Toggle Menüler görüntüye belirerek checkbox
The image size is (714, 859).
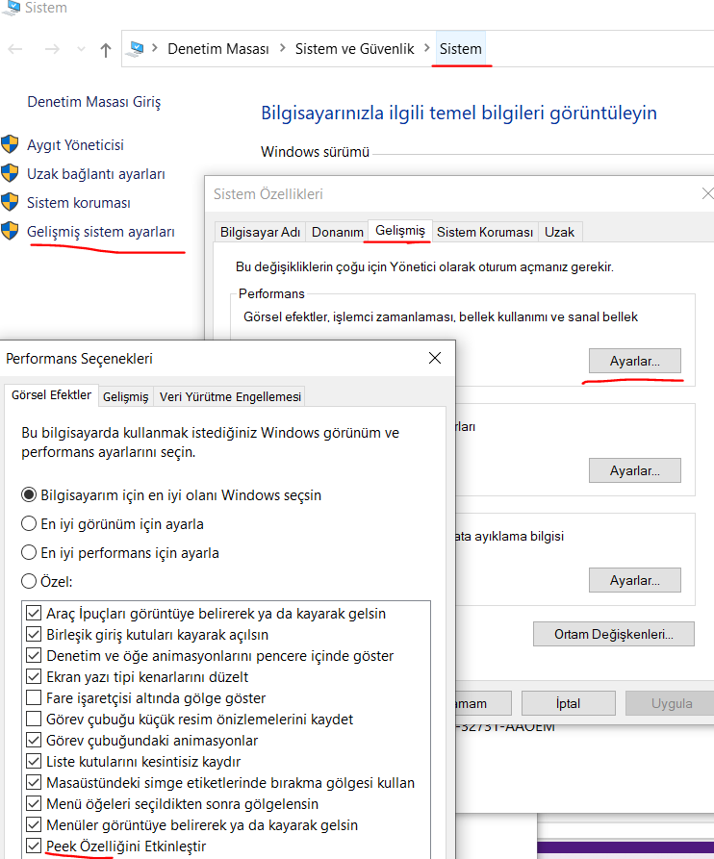[34, 824]
